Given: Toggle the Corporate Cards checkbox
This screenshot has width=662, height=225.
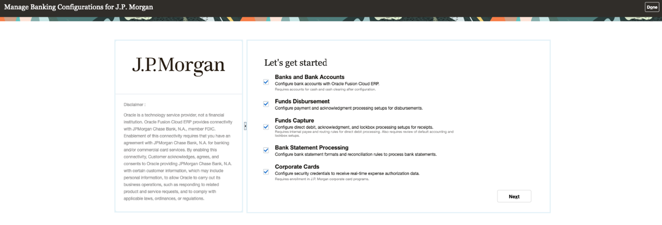Looking at the screenshot, I should (x=266, y=172).
